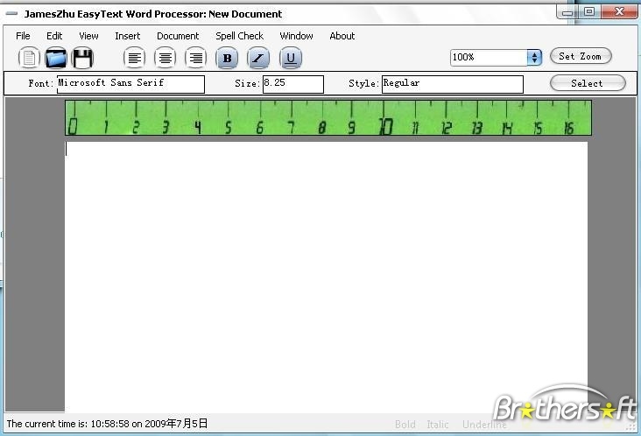Center align text with toolbar icon
The width and height of the screenshot is (641, 436).
click(x=166, y=58)
